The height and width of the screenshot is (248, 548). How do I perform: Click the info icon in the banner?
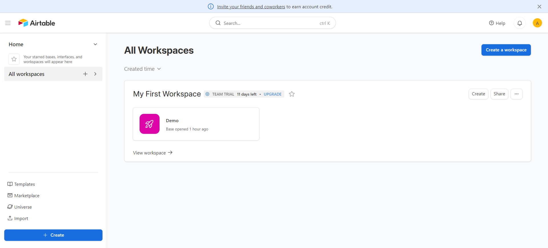point(211,7)
